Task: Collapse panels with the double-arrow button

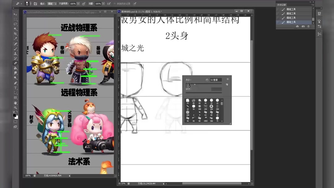Action: pyautogui.click(x=310, y=2)
